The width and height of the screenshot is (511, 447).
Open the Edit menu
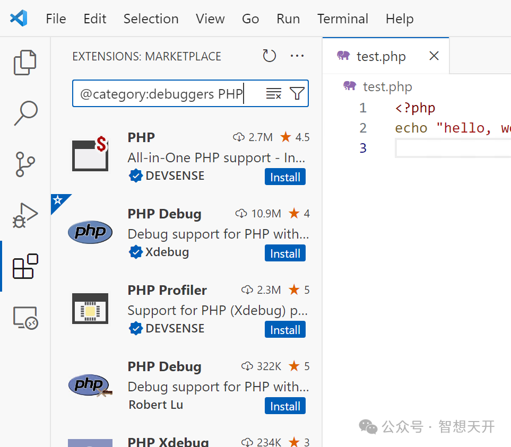95,19
